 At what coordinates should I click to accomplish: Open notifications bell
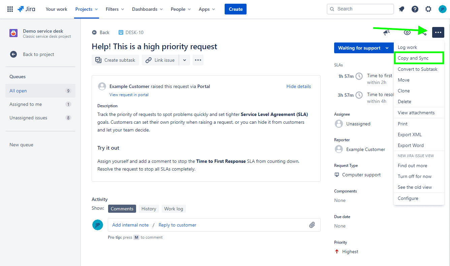pos(401,9)
